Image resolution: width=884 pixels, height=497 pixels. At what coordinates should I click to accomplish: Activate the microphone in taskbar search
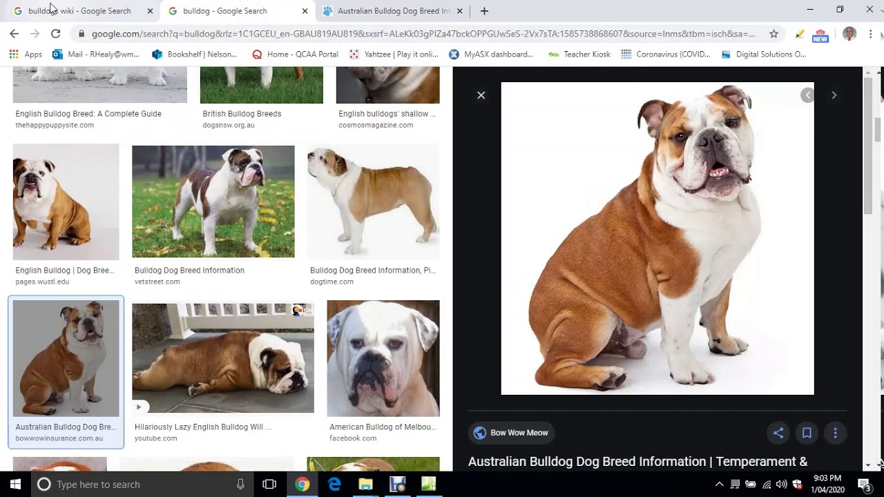point(240,485)
